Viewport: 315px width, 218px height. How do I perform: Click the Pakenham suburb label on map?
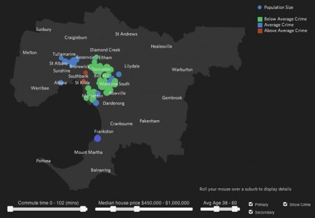click(x=150, y=121)
